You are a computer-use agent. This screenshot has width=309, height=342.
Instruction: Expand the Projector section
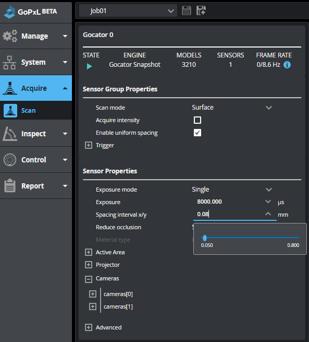[x=89, y=265]
